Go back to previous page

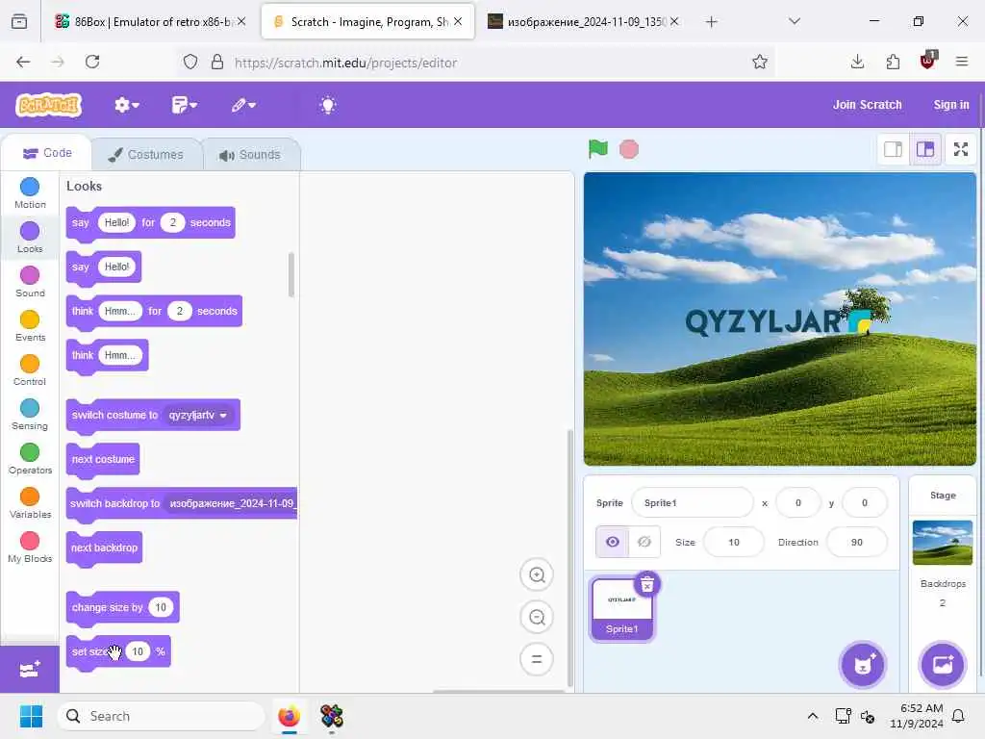pos(23,63)
